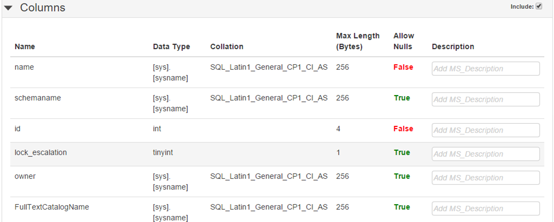554x222 pixels.
Task: Click the Max Length (Bytes) header
Action: pyautogui.click(x=358, y=41)
